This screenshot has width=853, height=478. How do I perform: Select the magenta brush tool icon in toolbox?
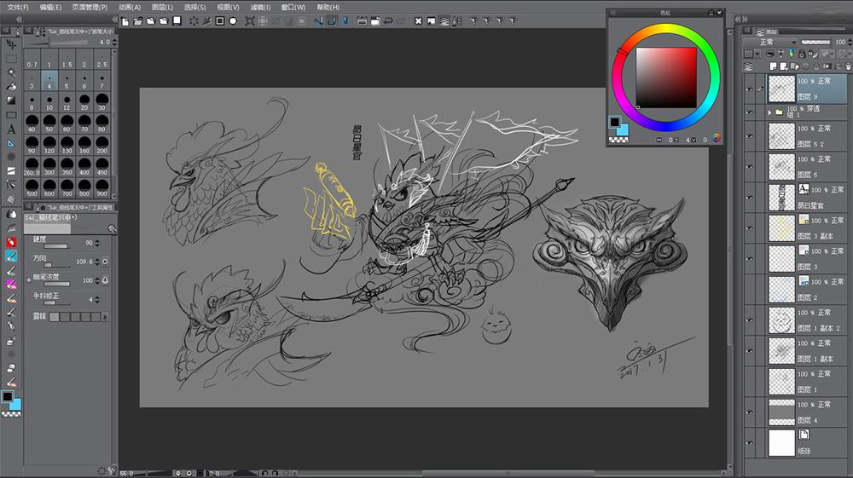tap(11, 284)
